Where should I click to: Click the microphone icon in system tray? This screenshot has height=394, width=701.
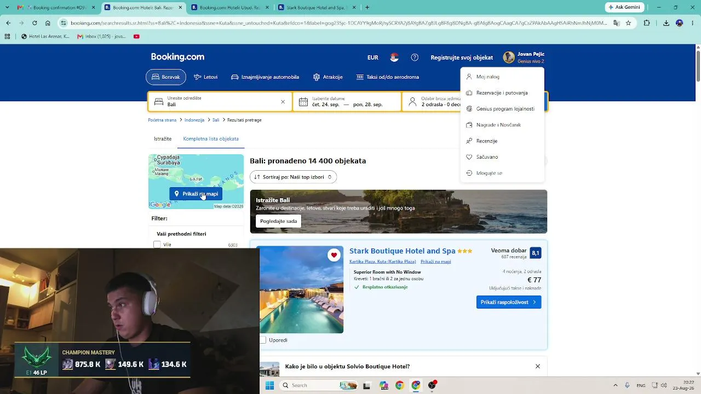click(627, 385)
